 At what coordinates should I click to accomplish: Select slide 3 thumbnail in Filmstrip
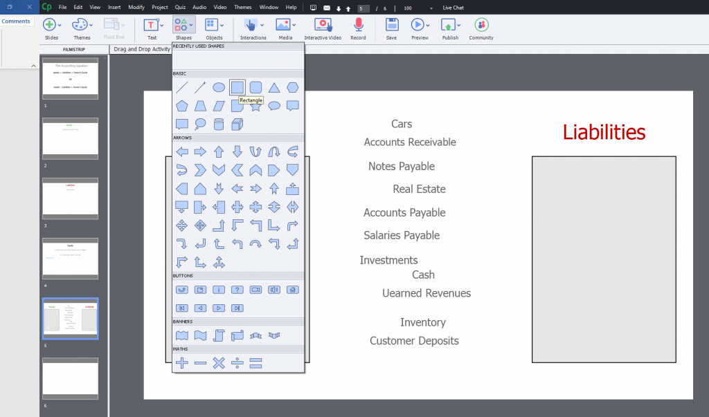point(70,199)
